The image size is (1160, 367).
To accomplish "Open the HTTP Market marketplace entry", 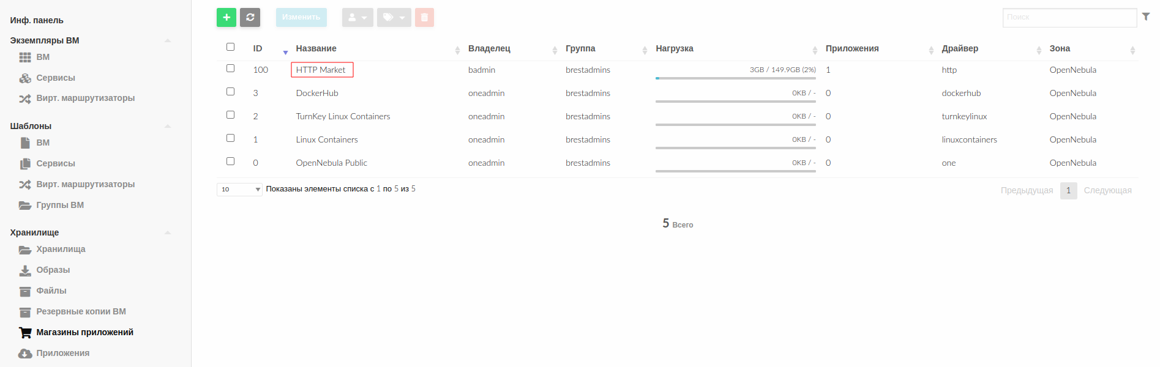I will [321, 70].
